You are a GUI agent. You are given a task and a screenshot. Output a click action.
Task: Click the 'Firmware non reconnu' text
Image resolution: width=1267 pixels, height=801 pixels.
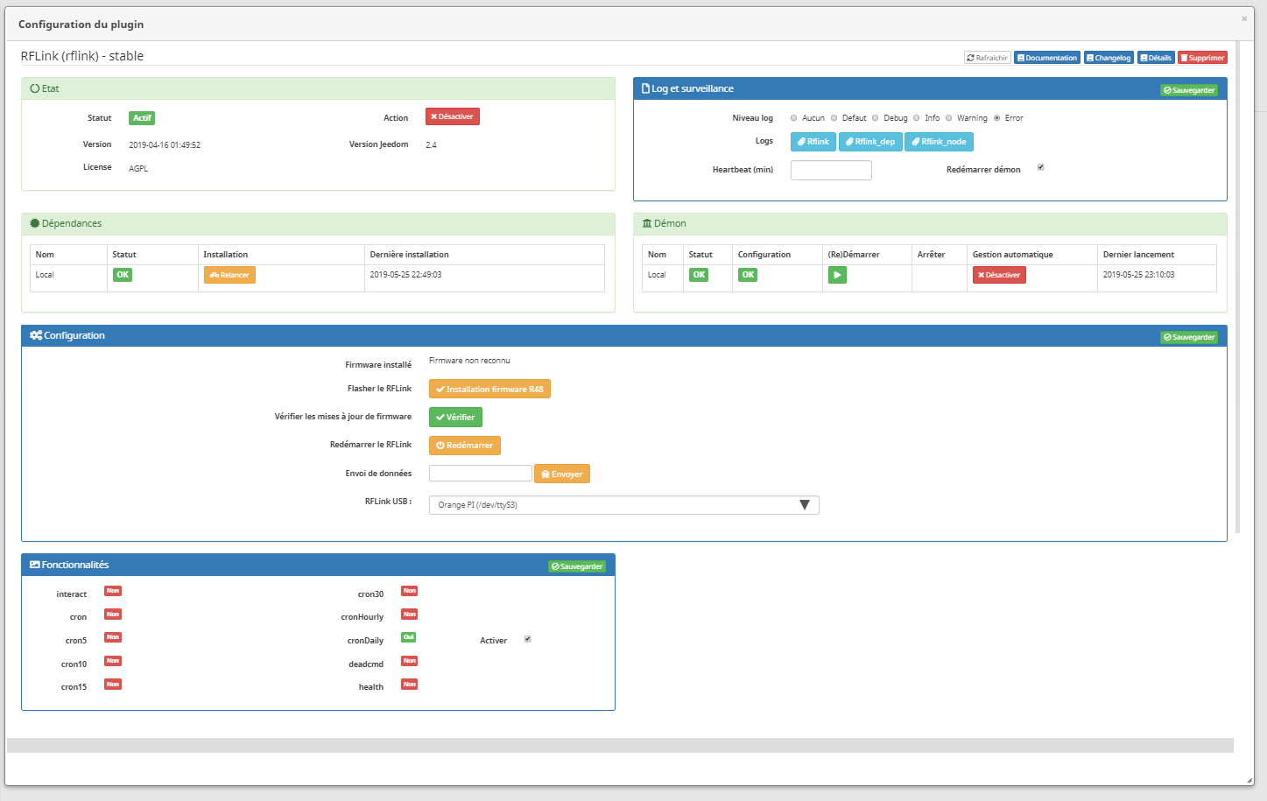469,361
